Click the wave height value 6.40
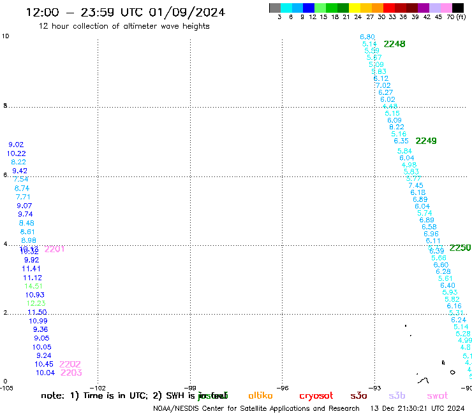Viewport: 472px width, 414px height. [448, 285]
